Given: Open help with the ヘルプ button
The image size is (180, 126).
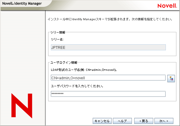Looking at the screenshot, I should (x=122, y=121).
